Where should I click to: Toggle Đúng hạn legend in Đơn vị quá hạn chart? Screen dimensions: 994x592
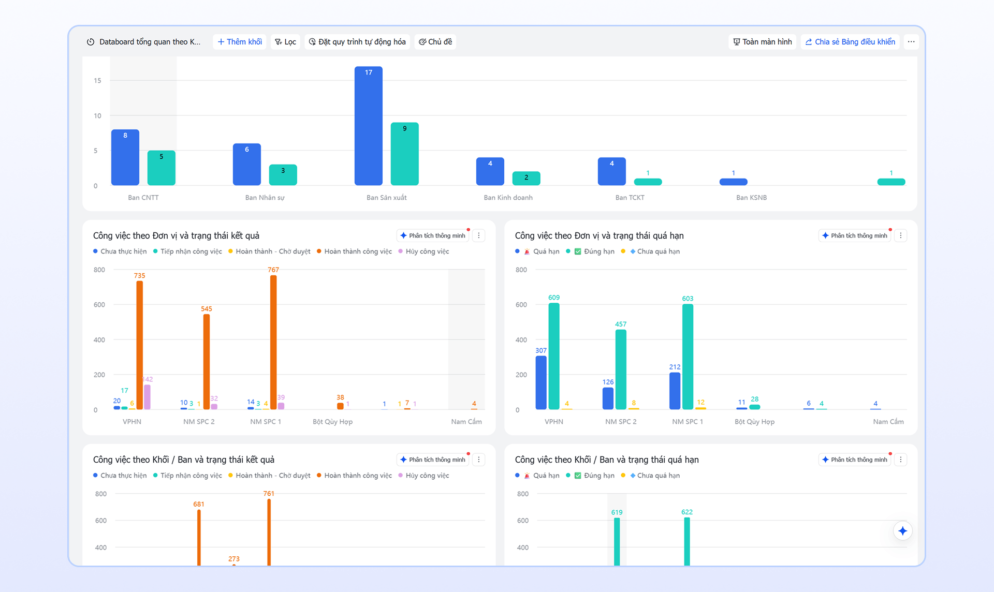coord(590,251)
